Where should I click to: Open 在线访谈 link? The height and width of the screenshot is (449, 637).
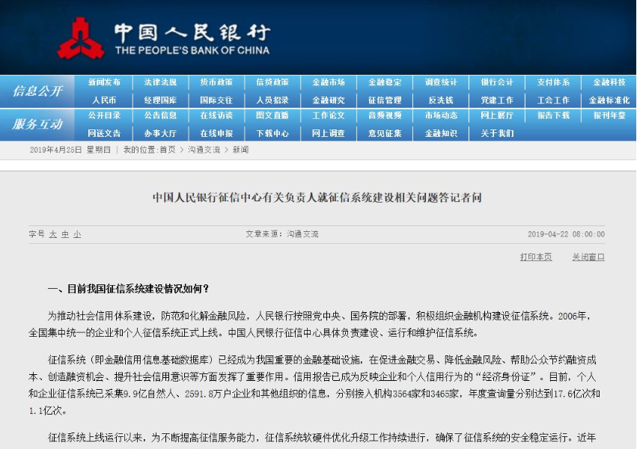(x=216, y=116)
